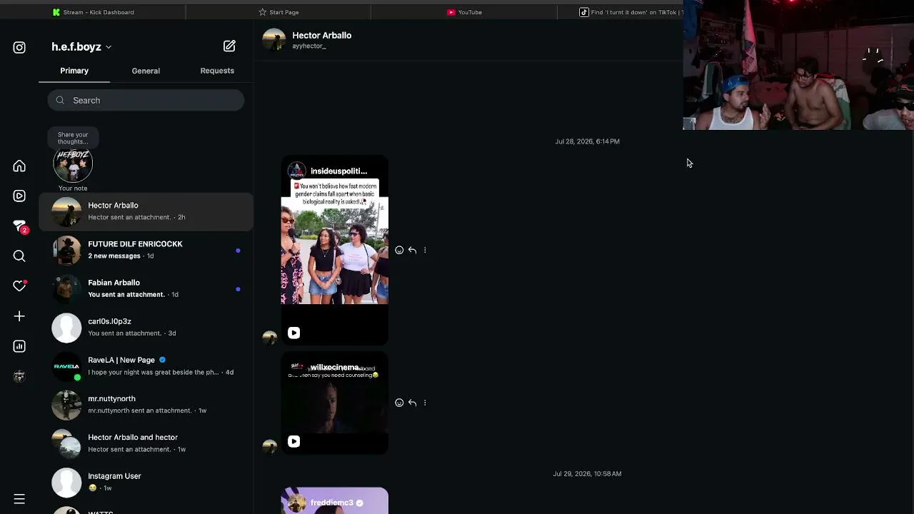Image resolution: width=914 pixels, height=514 pixels.
Task: Switch to the YouTube browser tab
Action: pyautogui.click(x=464, y=12)
